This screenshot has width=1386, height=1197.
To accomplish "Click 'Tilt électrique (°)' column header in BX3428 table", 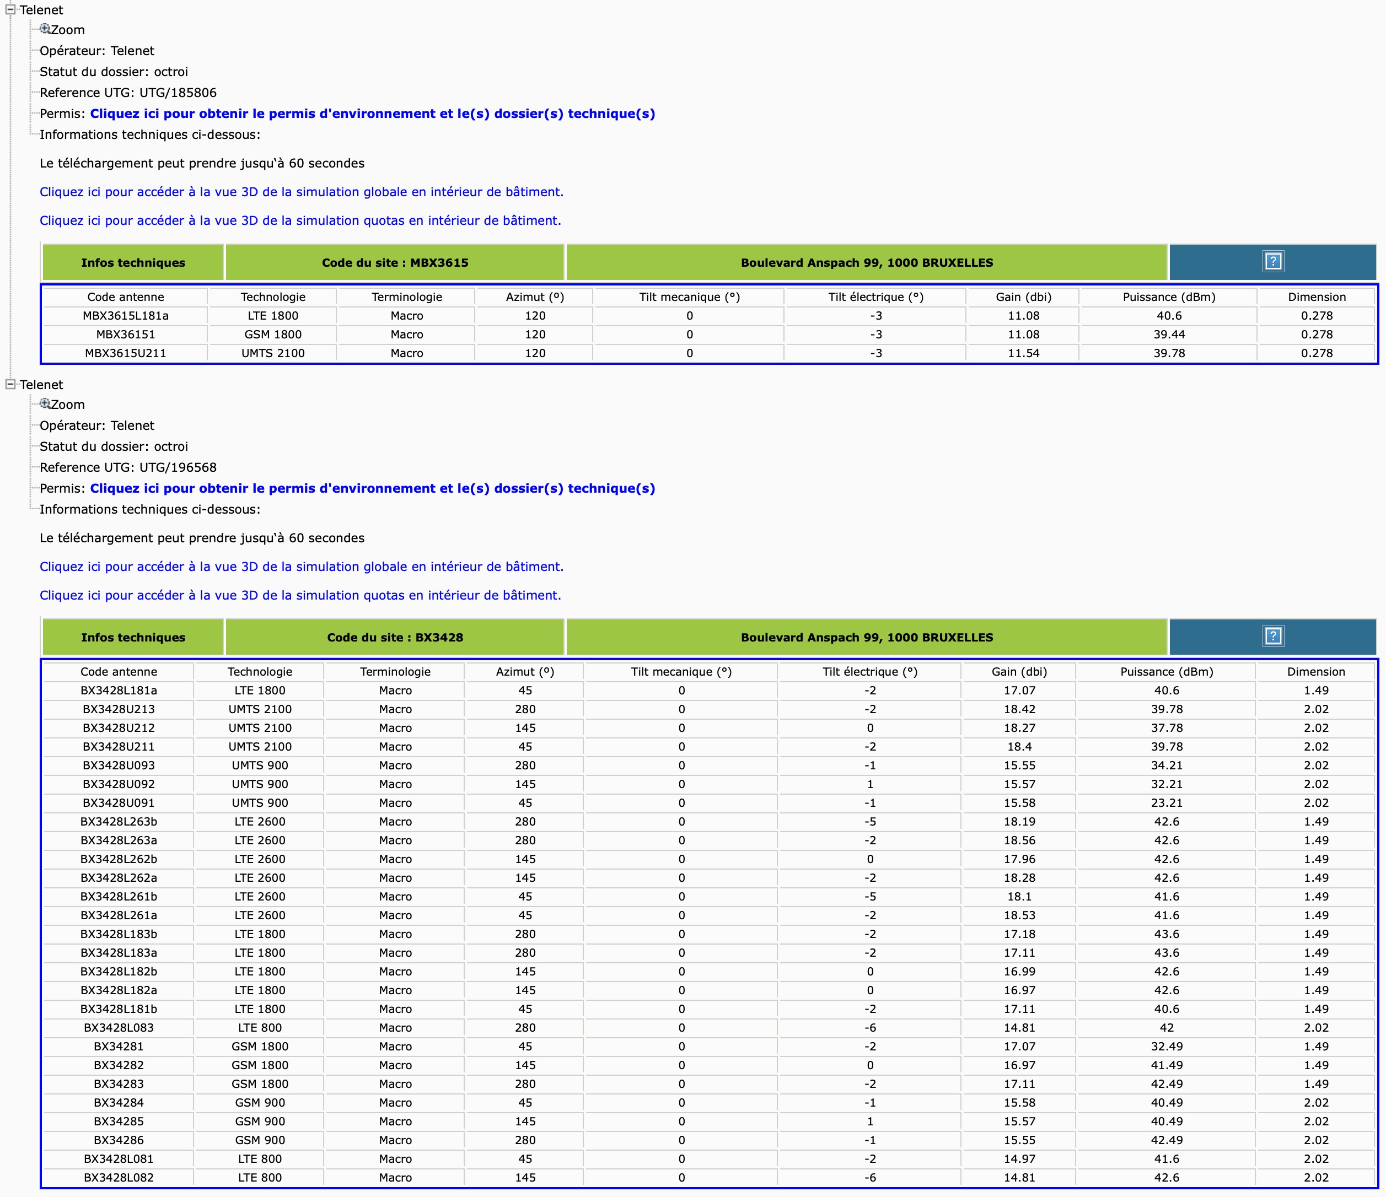I will [869, 671].
